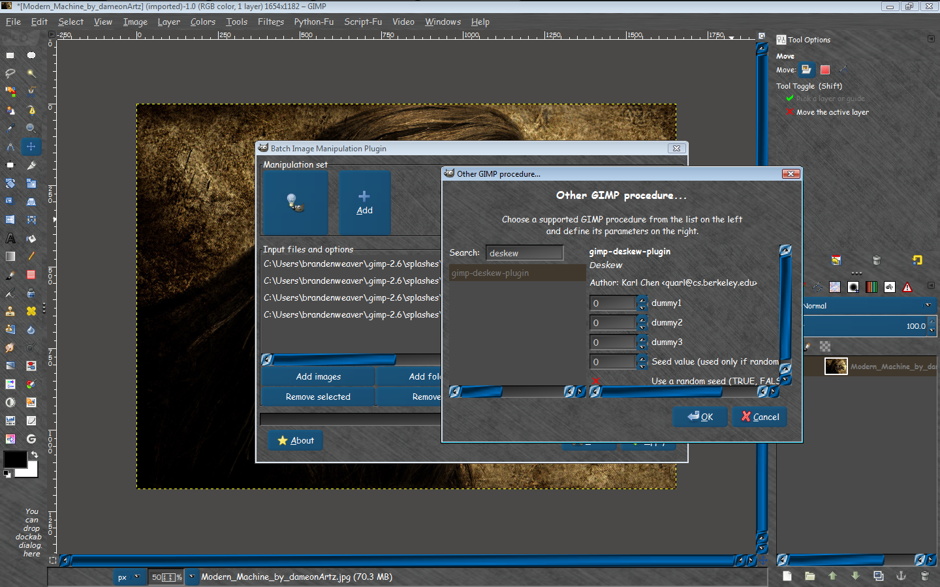
Task: Duplicate the layer icon at panel bottom
Action: pos(878,576)
